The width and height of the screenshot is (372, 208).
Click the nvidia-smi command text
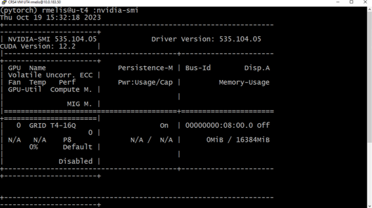click(117, 10)
